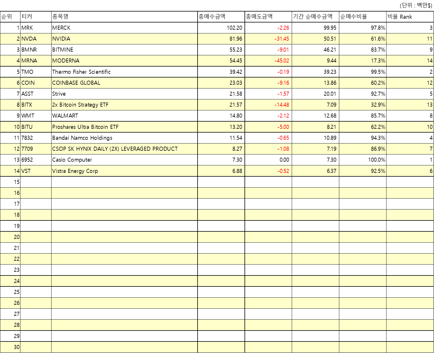Click the 7709 row ratio 86.9%
Viewport: 434px width, 353px height.
363,149
